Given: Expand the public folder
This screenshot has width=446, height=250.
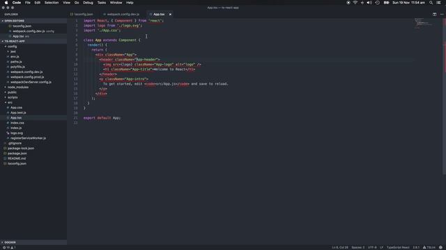Looking at the screenshot, I should (33, 92).
